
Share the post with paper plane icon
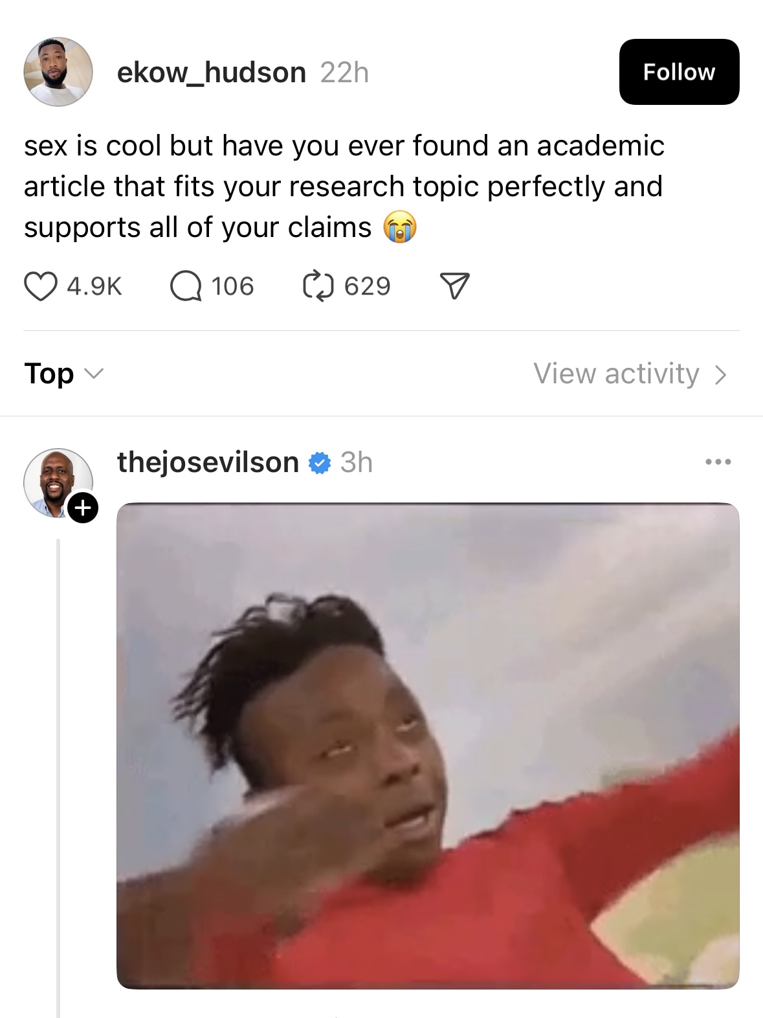[454, 286]
